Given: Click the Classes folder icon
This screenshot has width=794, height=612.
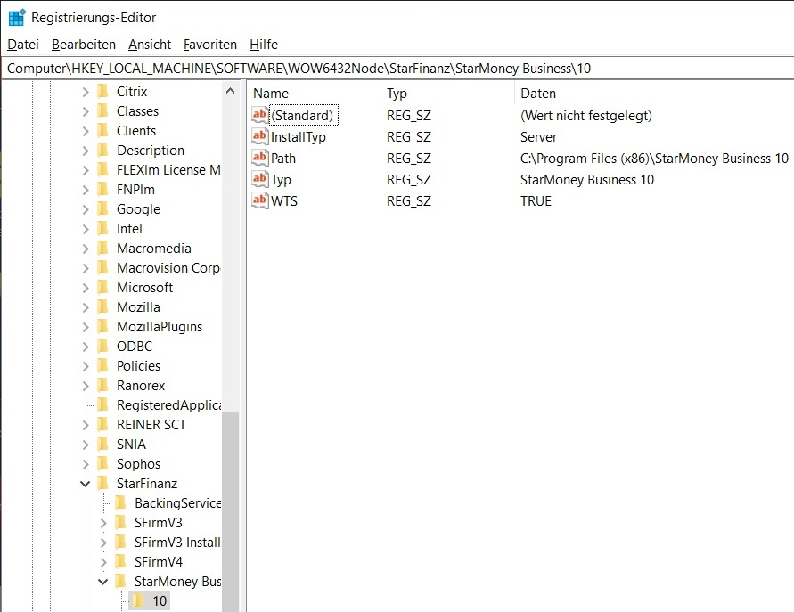Looking at the screenshot, I should tap(102, 110).
